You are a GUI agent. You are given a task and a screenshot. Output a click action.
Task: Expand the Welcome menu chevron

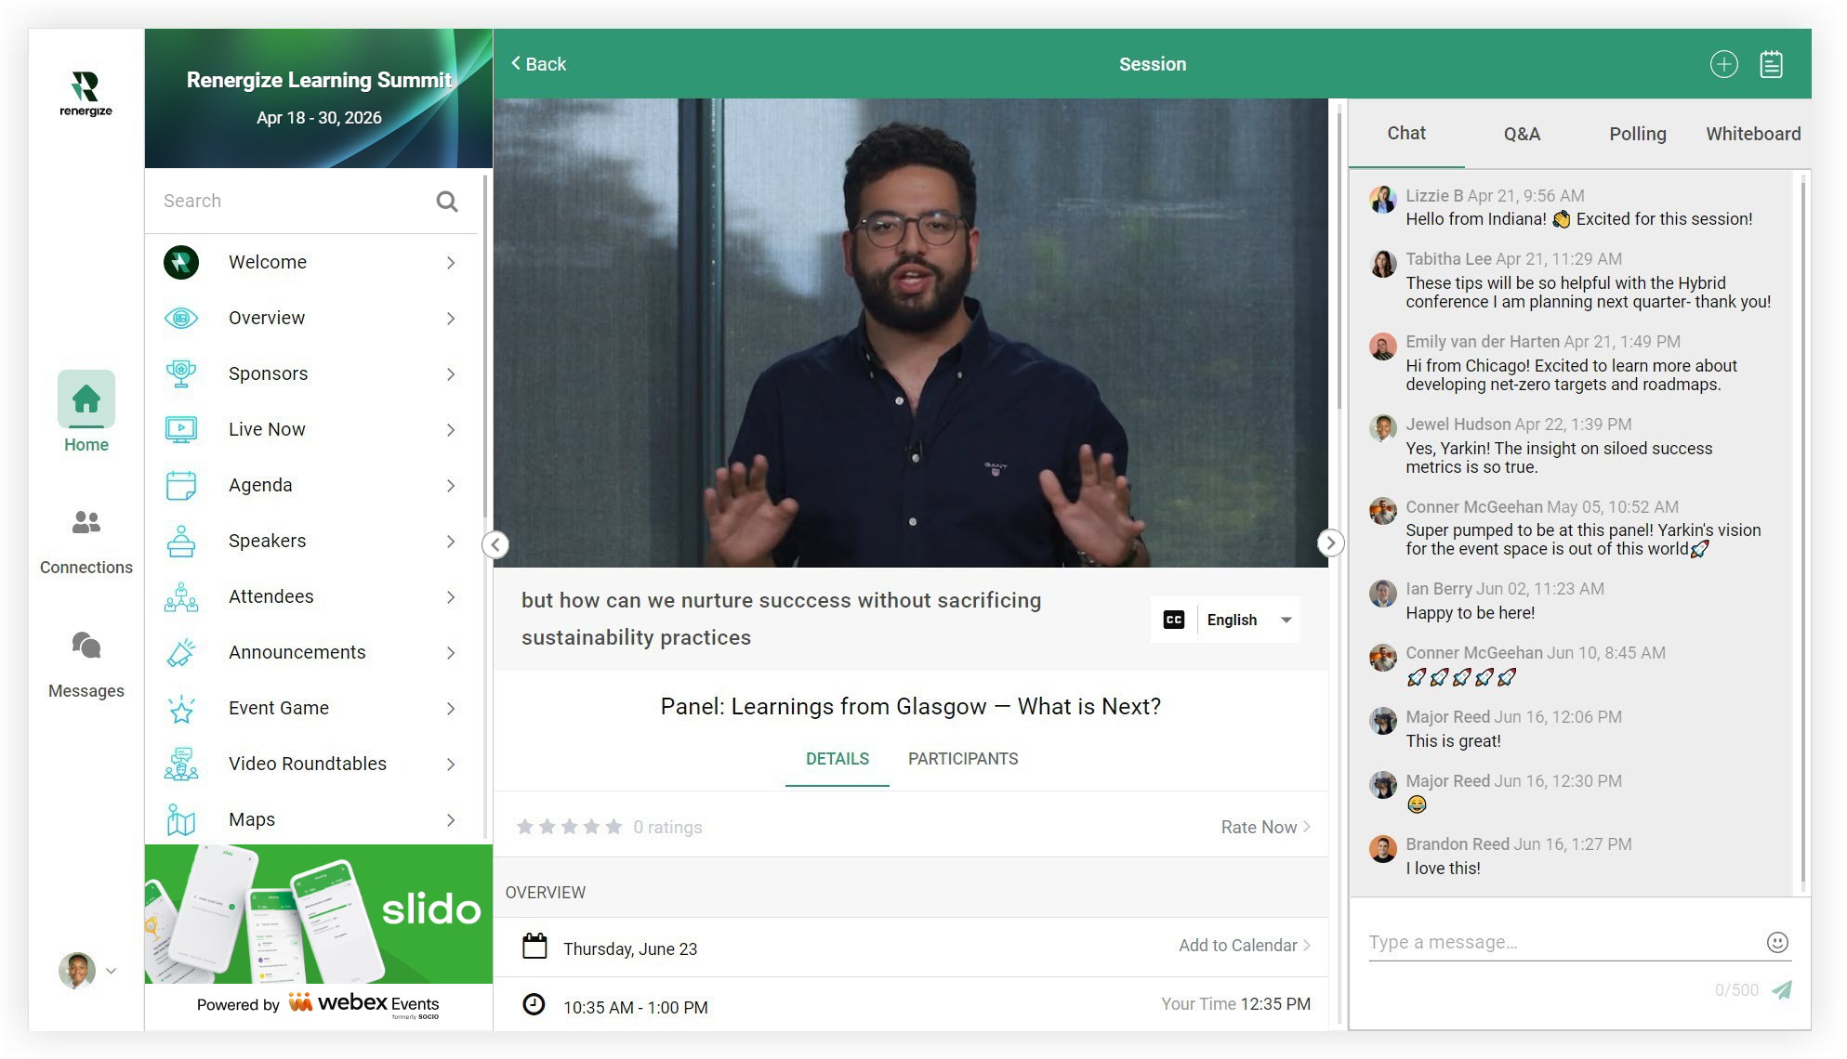click(x=451, y=263)
